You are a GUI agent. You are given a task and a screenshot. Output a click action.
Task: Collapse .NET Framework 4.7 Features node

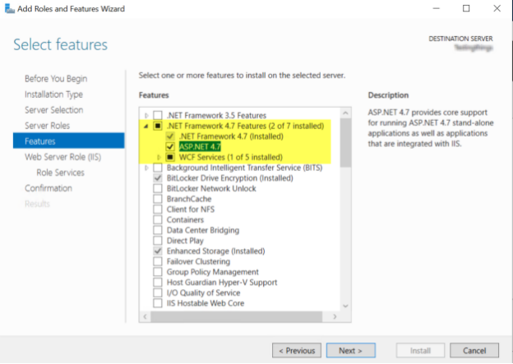pyautogui.click(x=147, y=125)
